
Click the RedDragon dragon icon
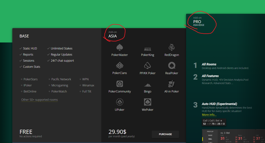171,47
